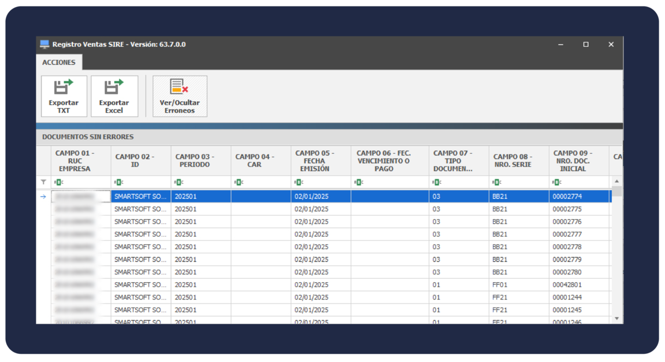Click the application icon in title bar
The width and height of the screenshot is (665, 362).
pos(44,45)
